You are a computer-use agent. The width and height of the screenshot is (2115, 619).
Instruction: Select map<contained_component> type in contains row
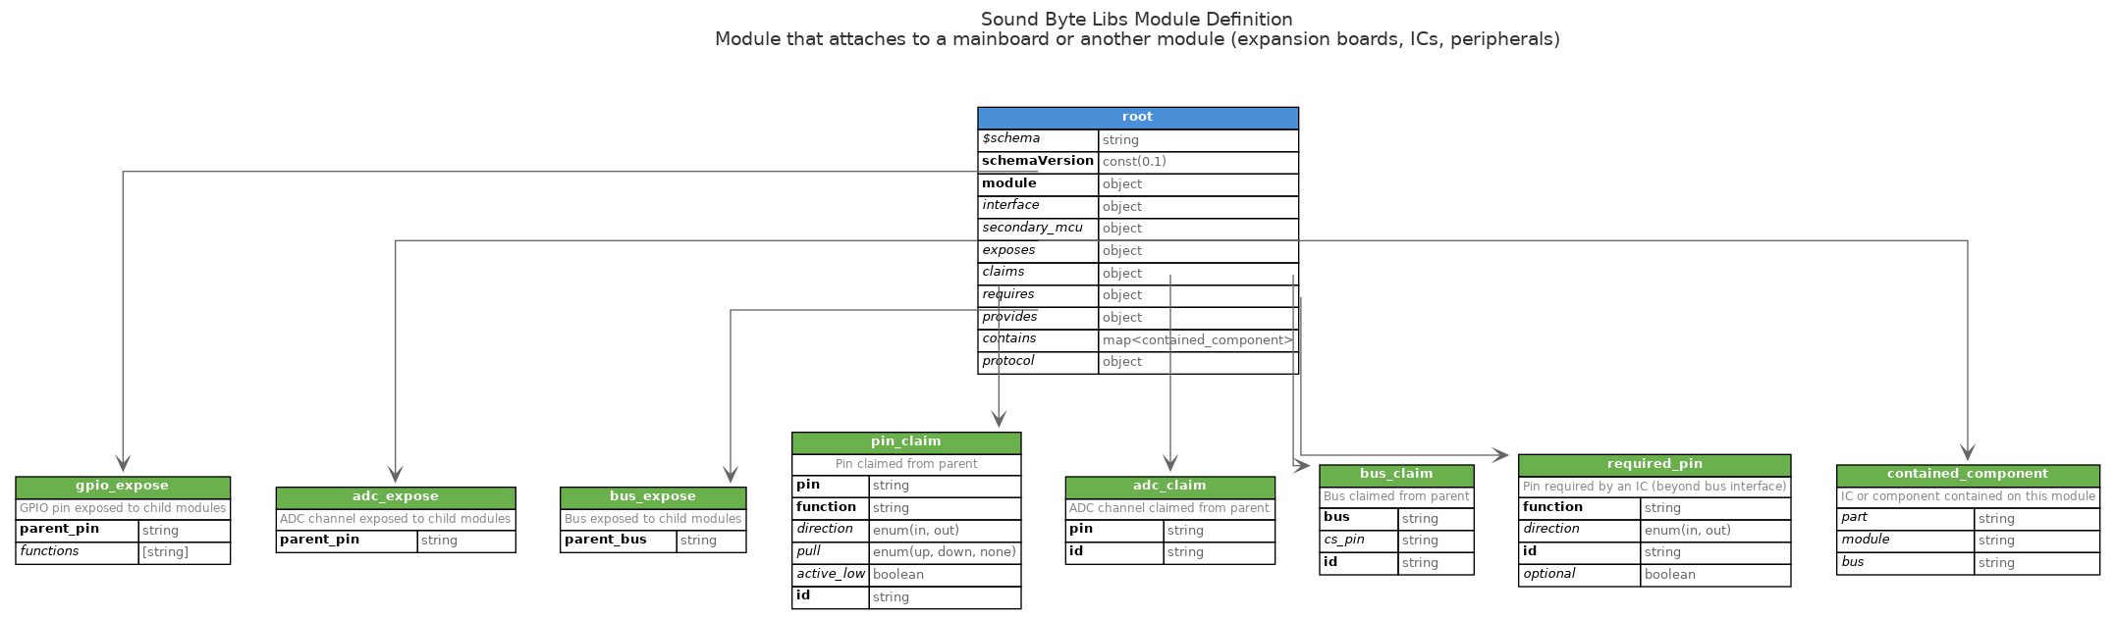(1197, 340)
